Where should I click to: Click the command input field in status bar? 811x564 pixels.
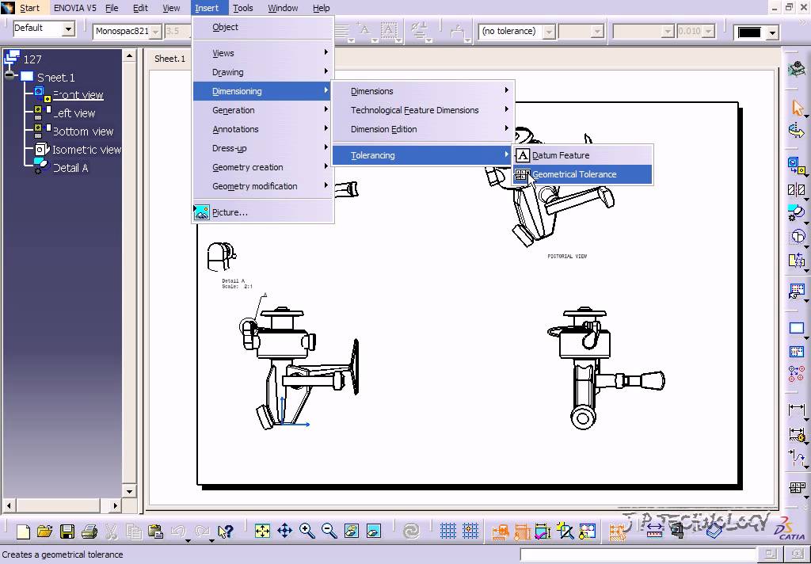click(x=640, y=554)
